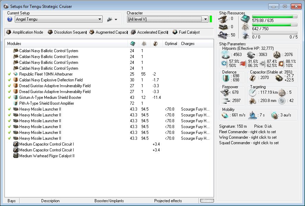Select the Dissolution Sequencer subsystem icon
The width and height of the screenshot is (305, 206).
[50, 32]
